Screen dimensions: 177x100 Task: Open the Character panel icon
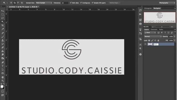point(140,45)
